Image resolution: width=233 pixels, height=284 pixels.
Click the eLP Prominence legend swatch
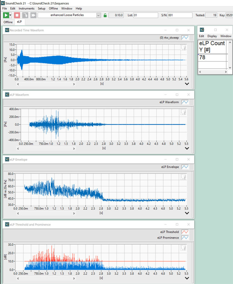185,238
